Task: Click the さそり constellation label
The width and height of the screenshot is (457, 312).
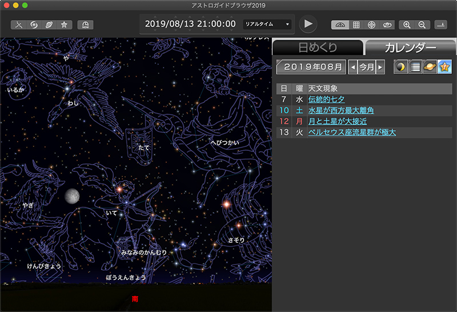Action: click(x=236, y=240)
